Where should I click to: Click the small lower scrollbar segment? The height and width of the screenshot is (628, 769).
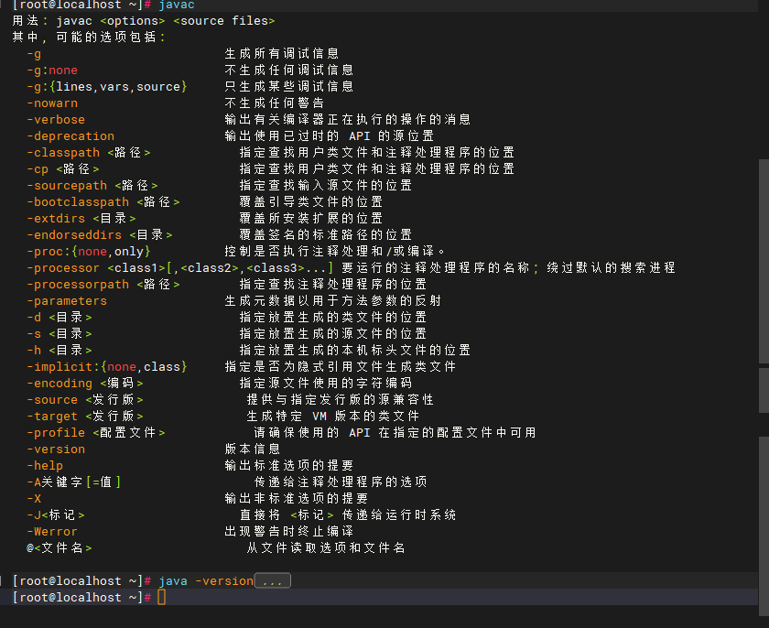(764, 390)
